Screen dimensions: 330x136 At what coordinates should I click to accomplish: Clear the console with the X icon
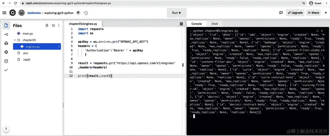322,31
